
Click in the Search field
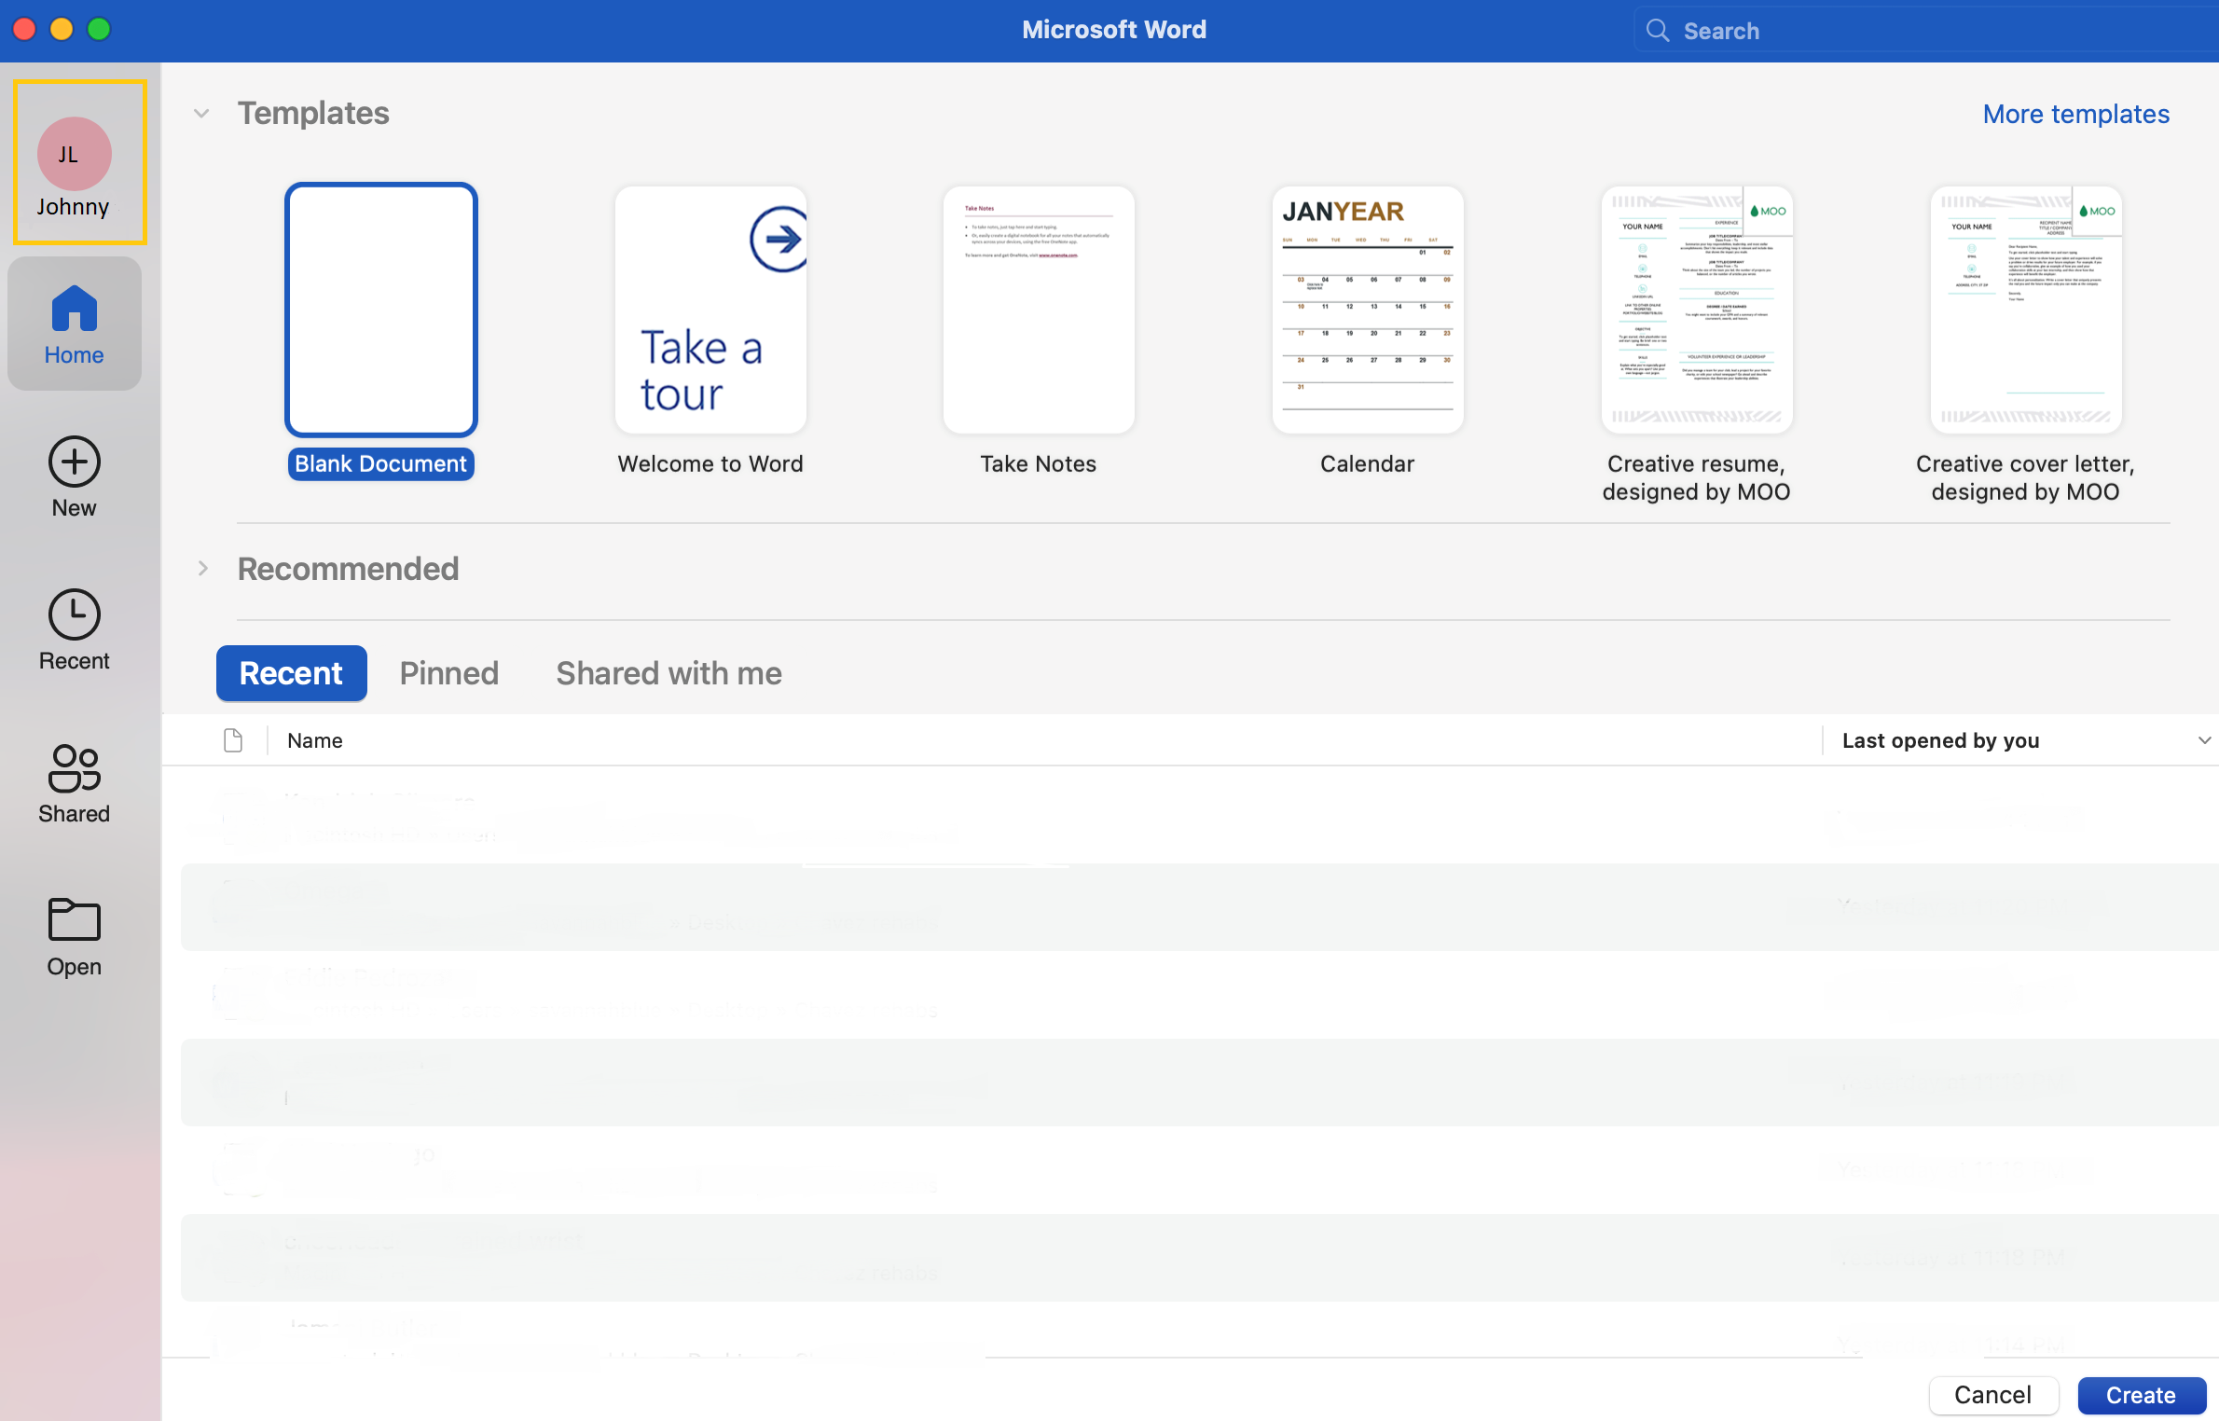[x=1926, y=31]
